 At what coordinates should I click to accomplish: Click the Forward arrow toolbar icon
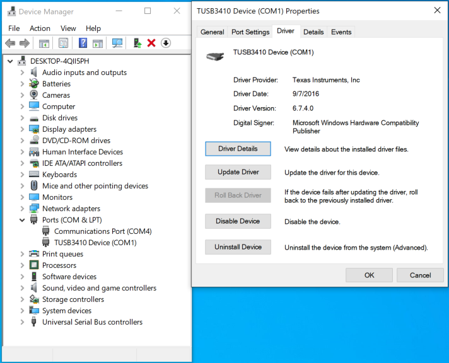pyautogui.click(x=25, y=43)
